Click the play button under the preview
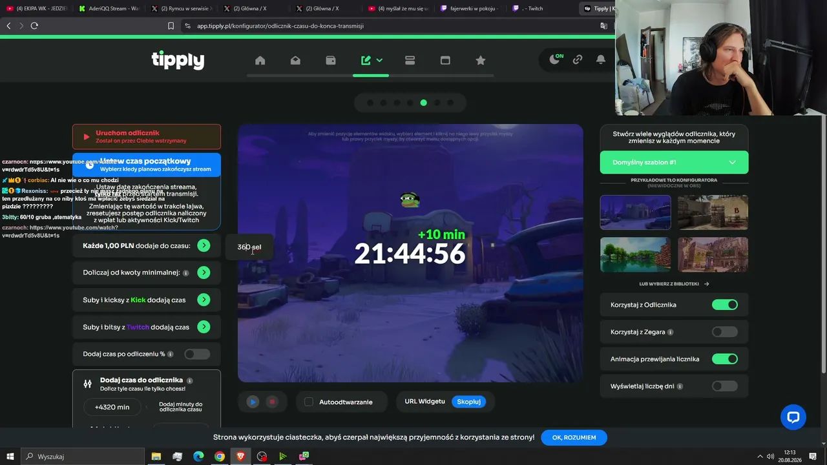Screen dimensions: 827x465 click(253, 402)
